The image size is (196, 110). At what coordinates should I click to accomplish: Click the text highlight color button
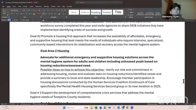click(x=34, y=14)
